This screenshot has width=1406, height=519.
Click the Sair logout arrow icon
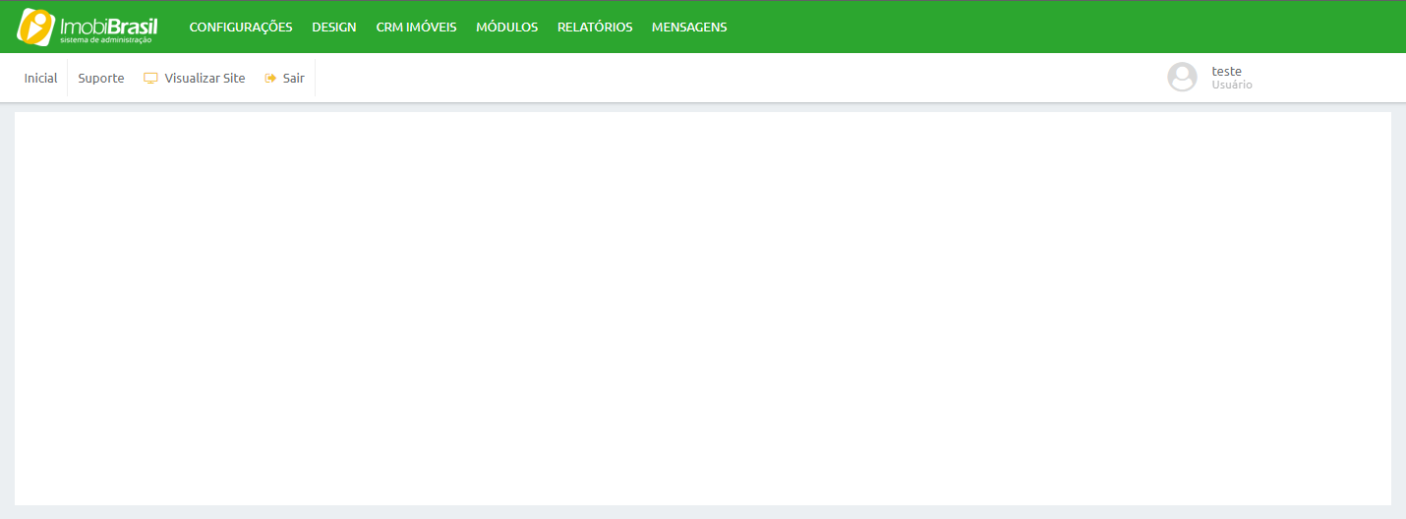[x=271, y=79]
